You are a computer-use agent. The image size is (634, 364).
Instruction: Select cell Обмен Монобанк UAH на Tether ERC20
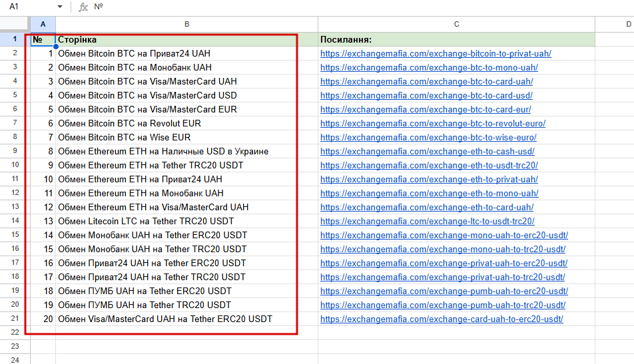(186, 235)
